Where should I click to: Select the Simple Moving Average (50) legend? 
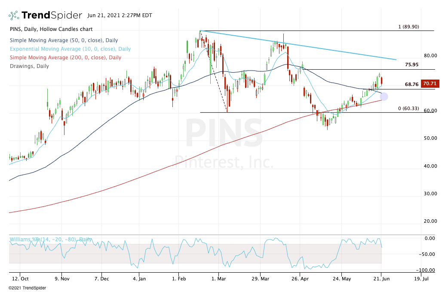point(64,40)
